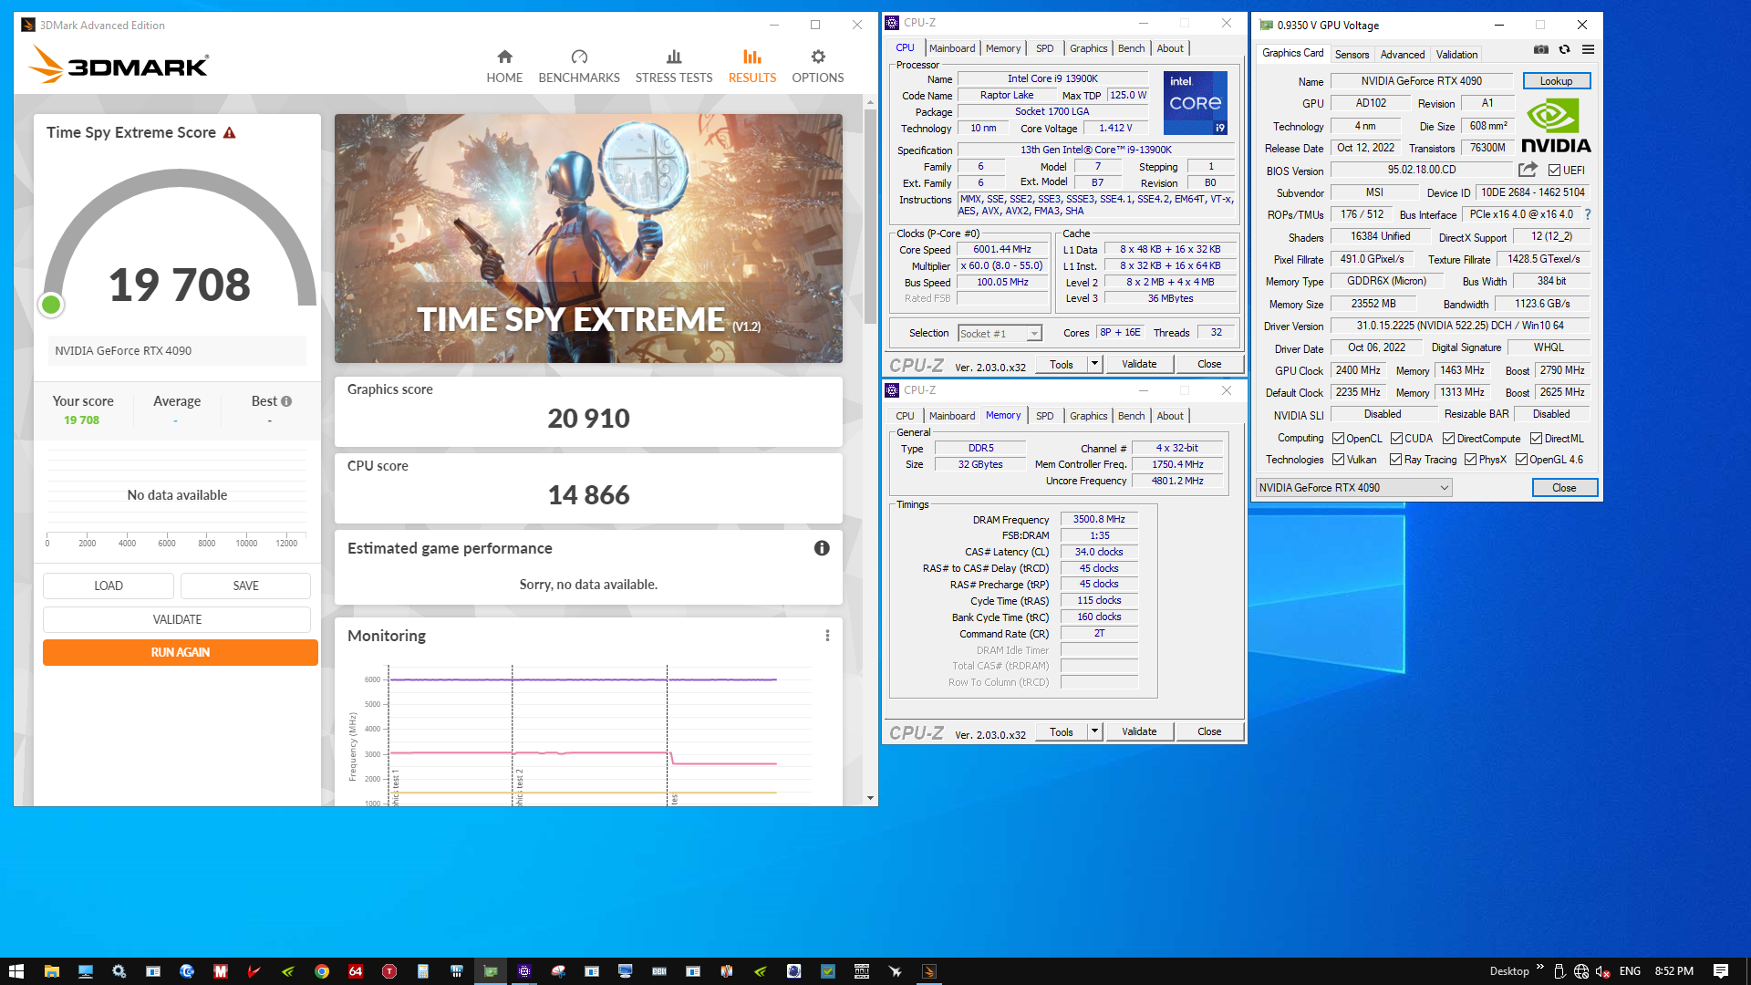
Task: Click the muted volume tray icon
Action: coord(1602,971)
